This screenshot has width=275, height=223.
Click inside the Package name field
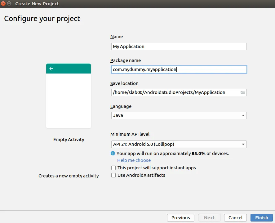point(179,69)
